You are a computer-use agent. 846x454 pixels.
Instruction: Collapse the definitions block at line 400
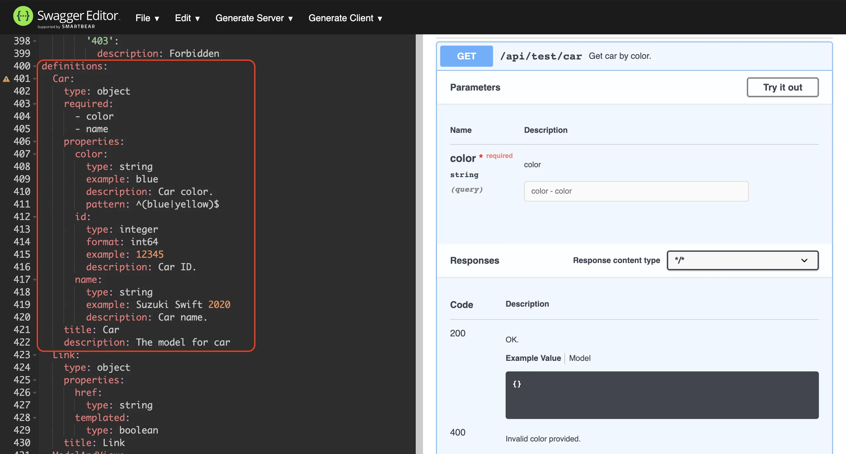click(x=35, y=66)
